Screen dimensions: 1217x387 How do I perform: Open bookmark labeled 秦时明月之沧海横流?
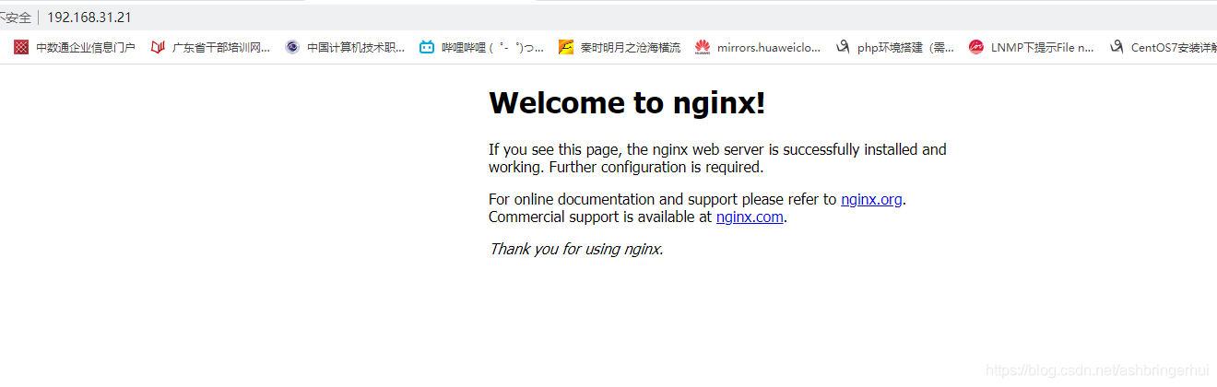631,48
